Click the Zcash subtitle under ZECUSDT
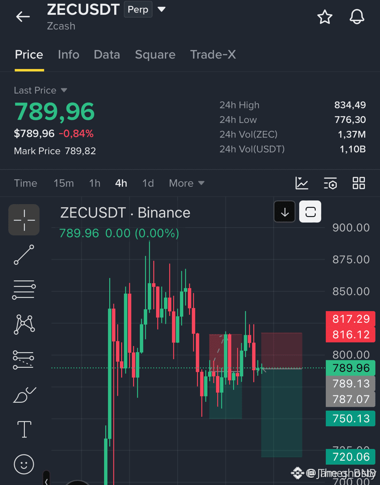380x485 pixels. (61, 26)
